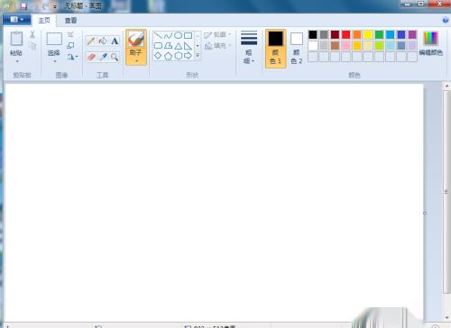Select the Text tool (A icon)

(x=115, y=41)
